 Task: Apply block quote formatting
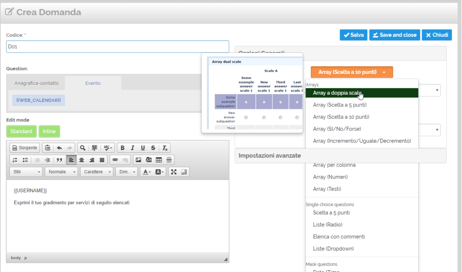coord(59,160)
